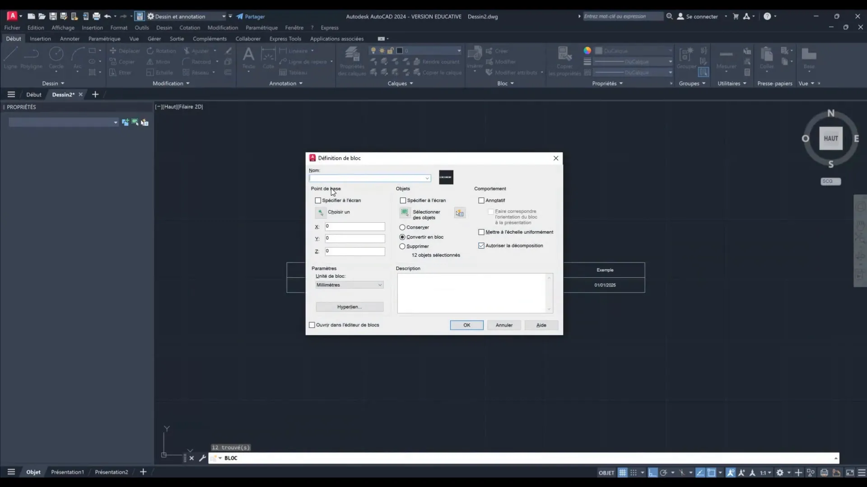Click the toggle PICKADD icon in Propriétés panel

coord(125,122)
